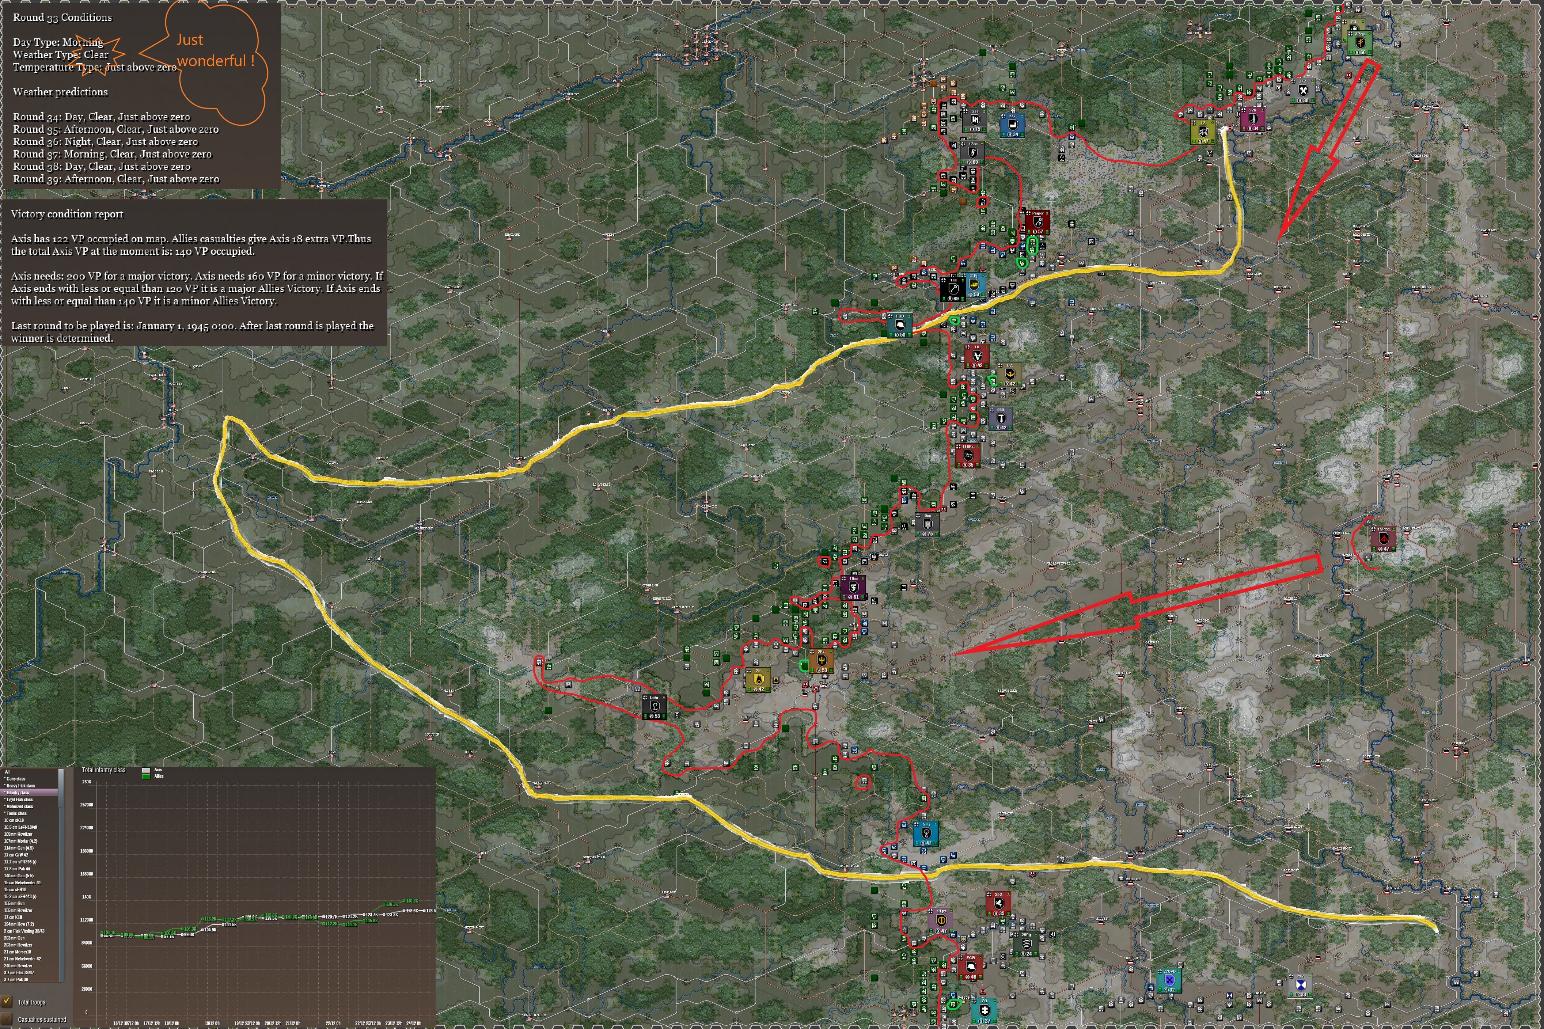The width and height of the screenshot is (1544, 1029).
Task: Select the 11pz division HQ counter
Action: click(941, 921)
